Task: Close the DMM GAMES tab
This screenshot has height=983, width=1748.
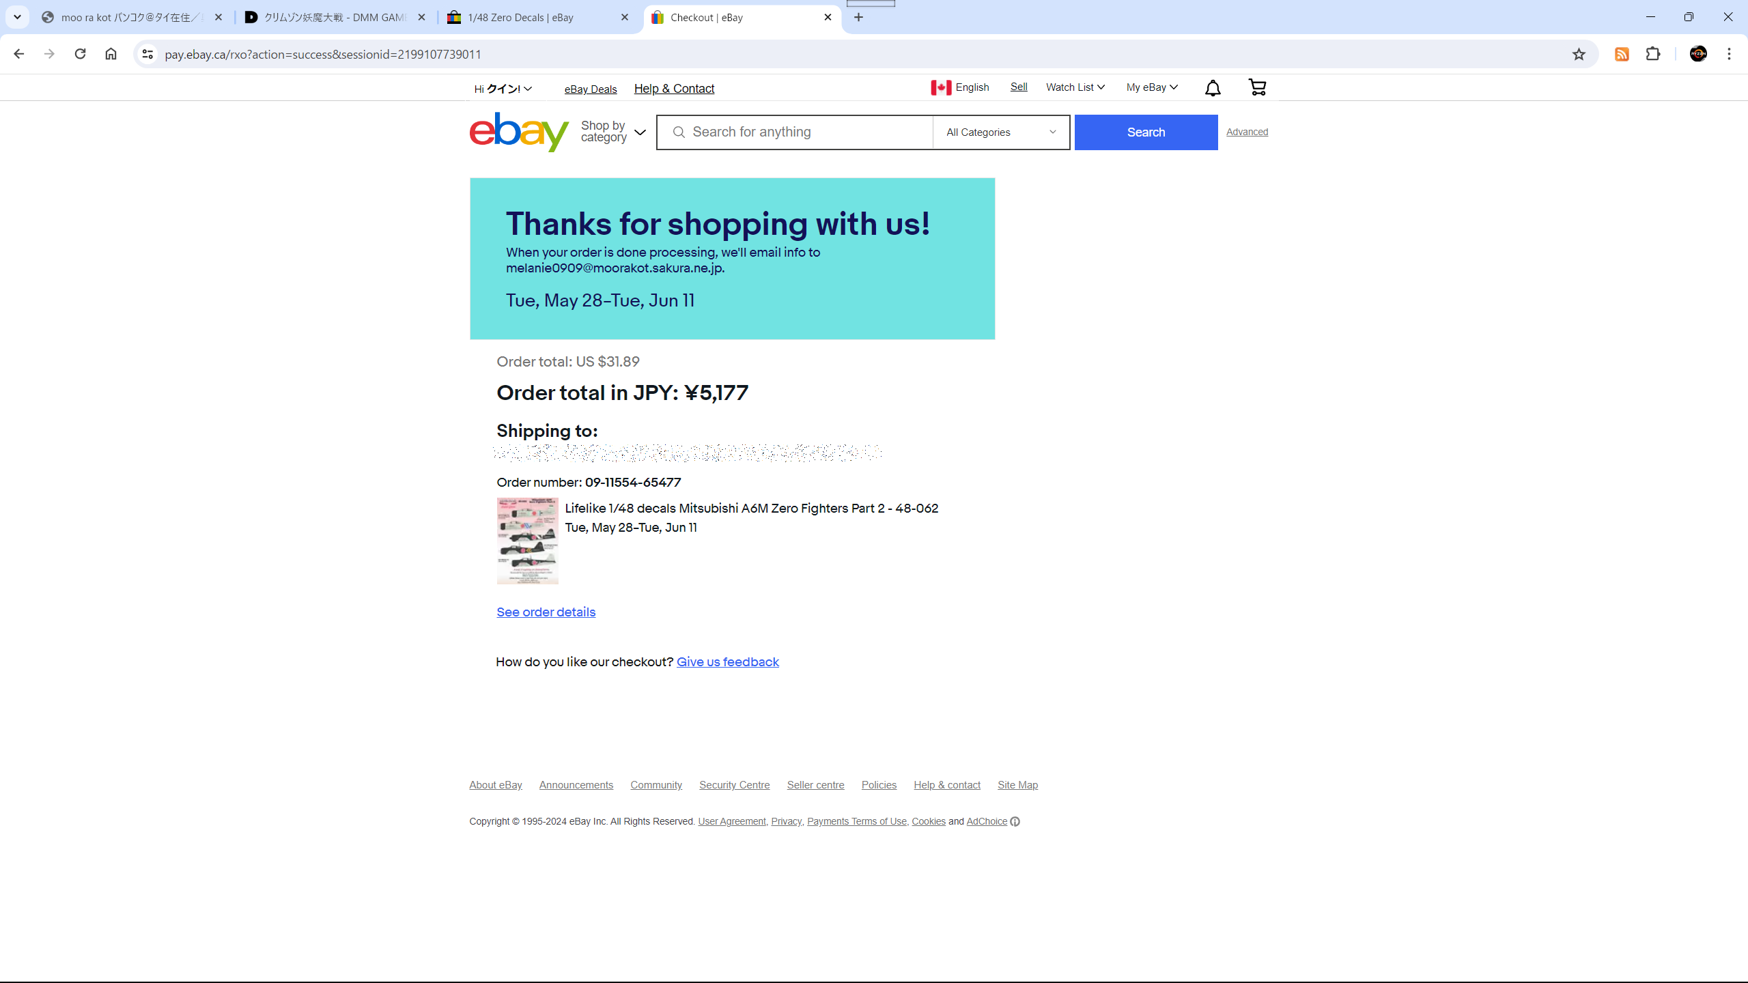Action: click(x=422, y=17)
